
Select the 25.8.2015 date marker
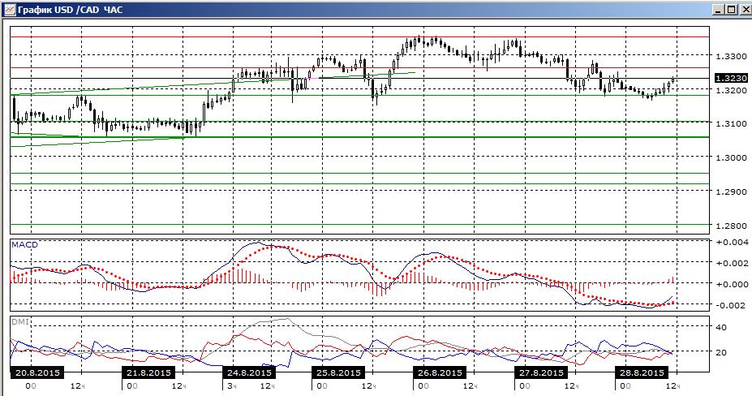point(338,372)
